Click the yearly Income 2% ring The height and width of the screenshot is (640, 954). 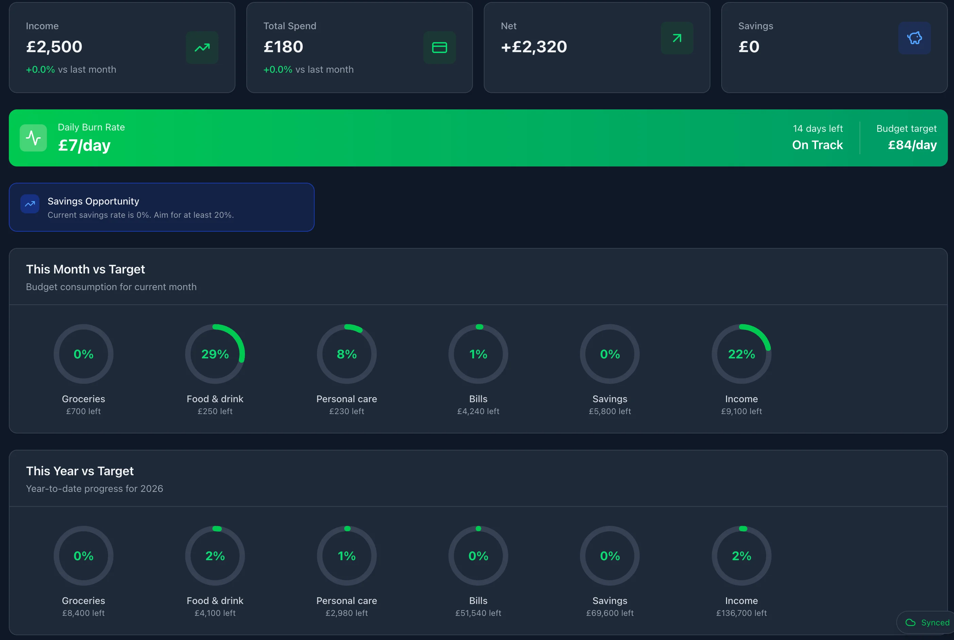741,555
